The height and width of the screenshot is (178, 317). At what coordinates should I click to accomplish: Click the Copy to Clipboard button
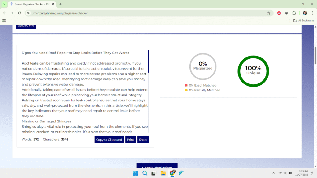pyautogui.click(x=109, y=140)
